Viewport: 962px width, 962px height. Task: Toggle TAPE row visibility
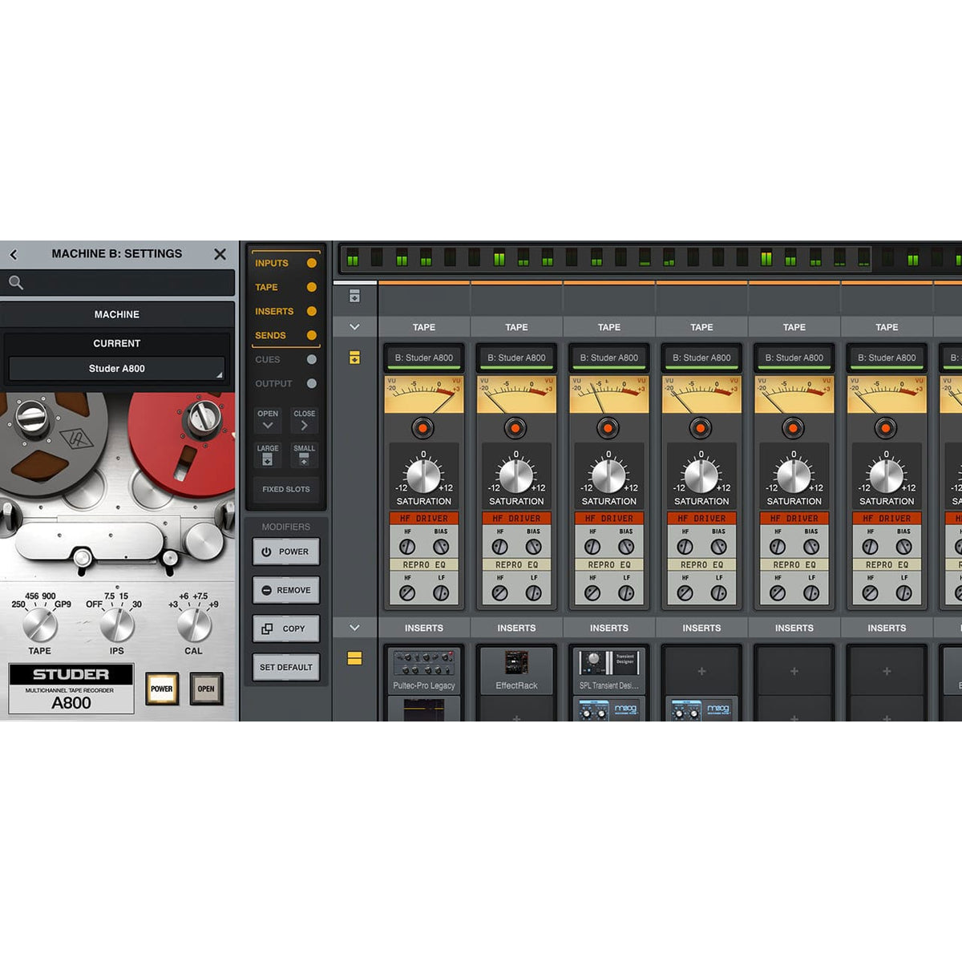(x=311, y=287)
